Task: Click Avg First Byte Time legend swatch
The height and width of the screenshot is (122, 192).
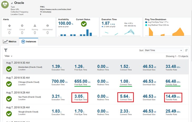Action: click(x=146, y=22)
